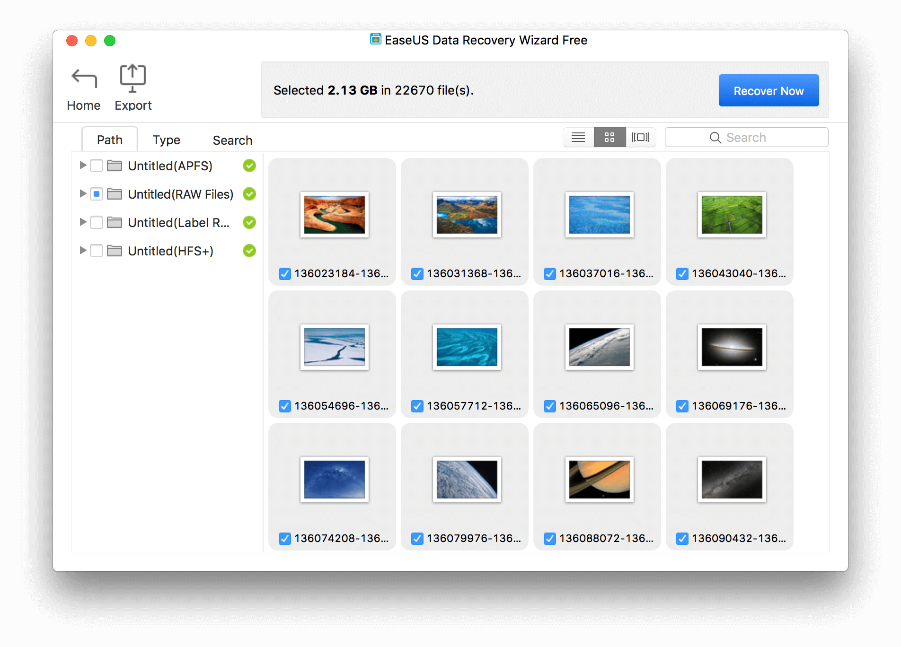Open the Search tab
This screenshot has height=647, width=901.
pos(232,140)
